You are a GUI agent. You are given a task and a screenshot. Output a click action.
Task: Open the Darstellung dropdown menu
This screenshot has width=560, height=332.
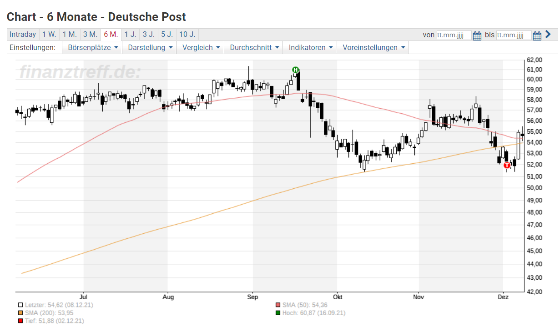tap(150, 47)
